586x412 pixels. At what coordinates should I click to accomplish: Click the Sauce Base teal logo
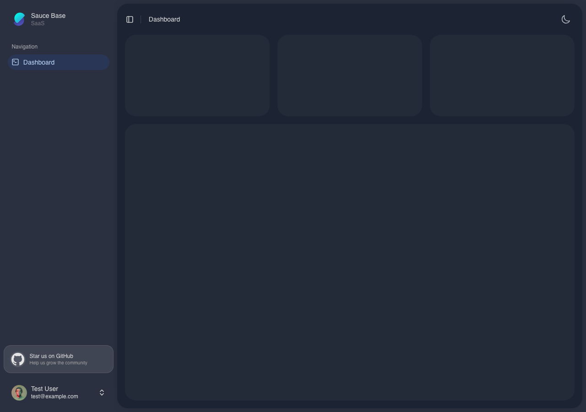pos(19,19)
